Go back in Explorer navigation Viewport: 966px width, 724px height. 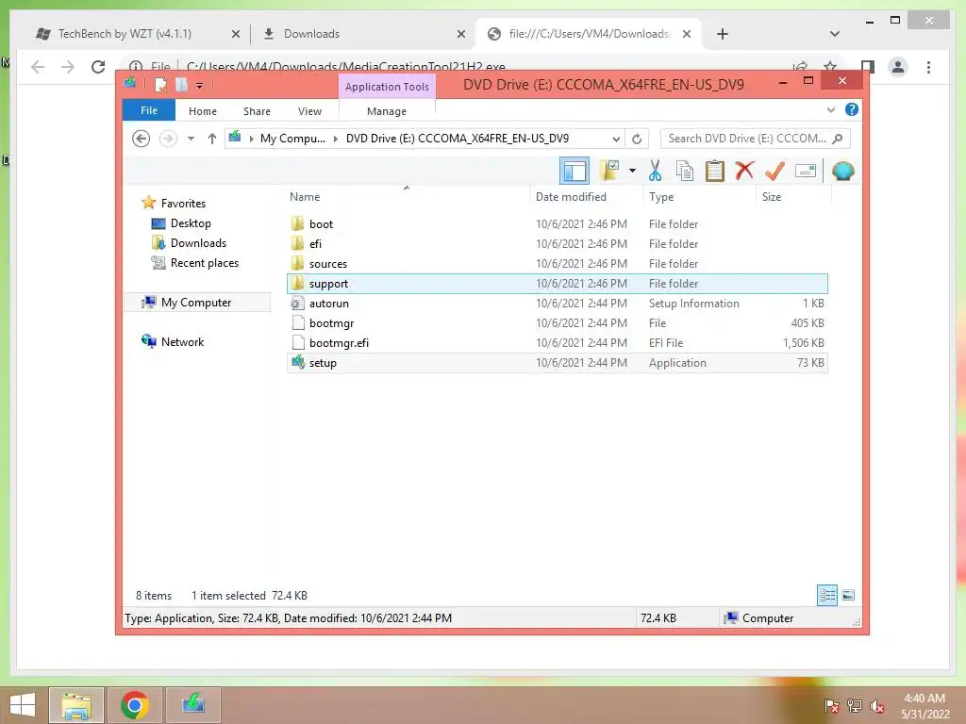[142, 139]
